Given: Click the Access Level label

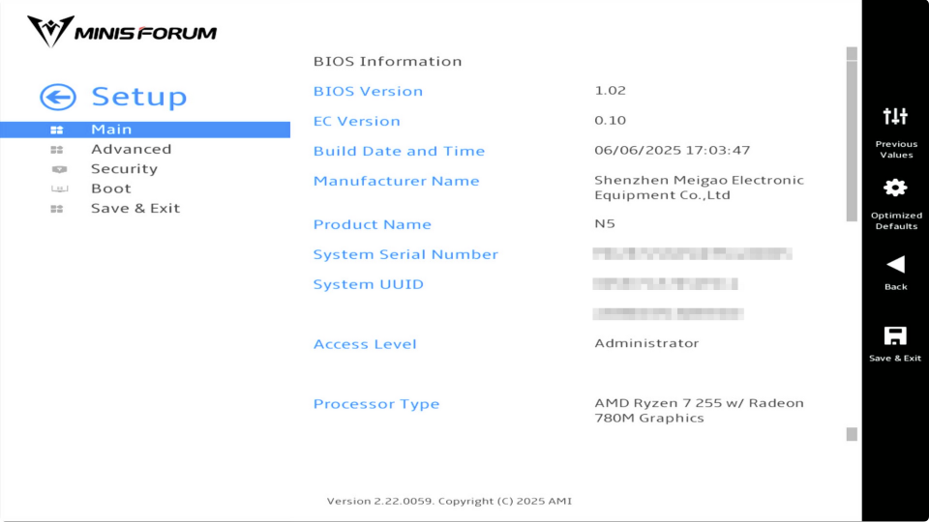Looking at the screenshot, I should (x=365, y=344).
